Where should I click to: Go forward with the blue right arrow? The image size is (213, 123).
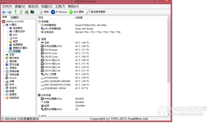click(x=10, y=12)
